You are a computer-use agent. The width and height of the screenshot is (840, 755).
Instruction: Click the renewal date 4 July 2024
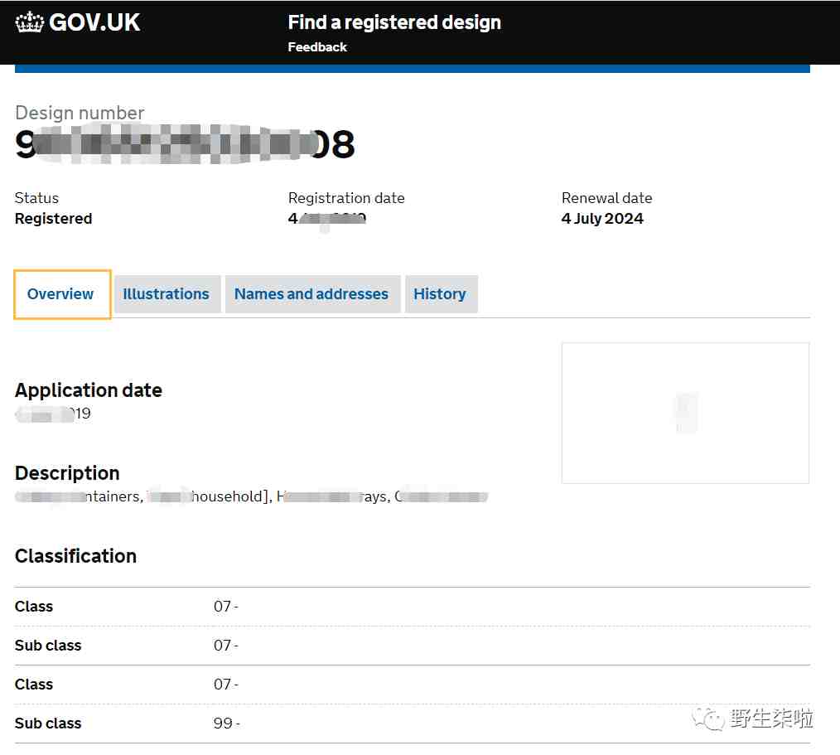[x=602, y=219]
